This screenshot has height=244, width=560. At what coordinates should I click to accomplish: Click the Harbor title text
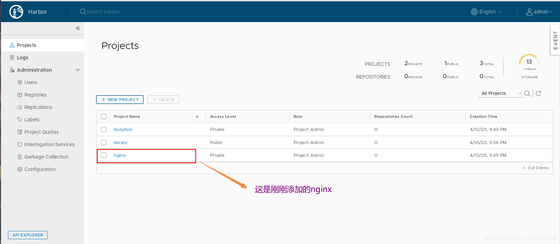(38, 12)
